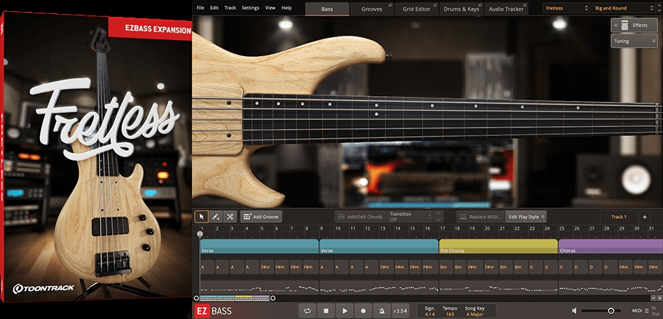Image resolution: width=663 pixels, height=319 pixels.
Task: Open the Edit menu
Action: (x=214, y=8)
